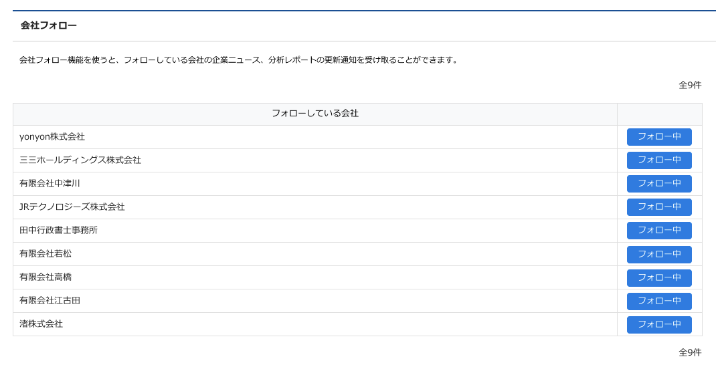718x367 pixels.
Task: Unfollow 三三ホールディングス株式会社 via フォロー中 button
Action: coord(659,160)
